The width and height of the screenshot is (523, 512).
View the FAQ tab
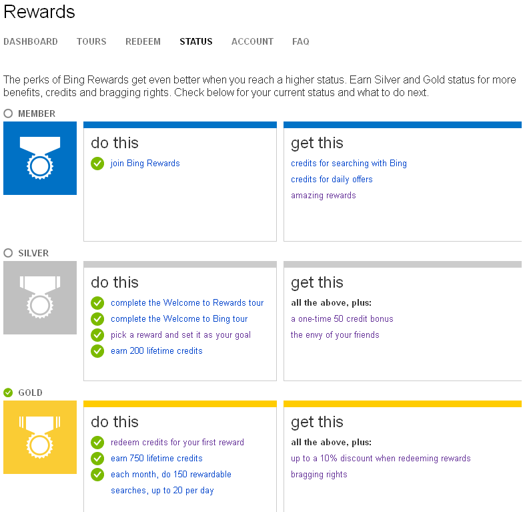coord(301,41)
